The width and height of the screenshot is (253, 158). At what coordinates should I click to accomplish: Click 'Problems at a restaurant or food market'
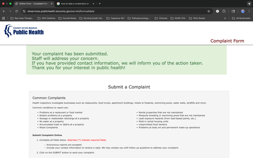tap(61, 112)
